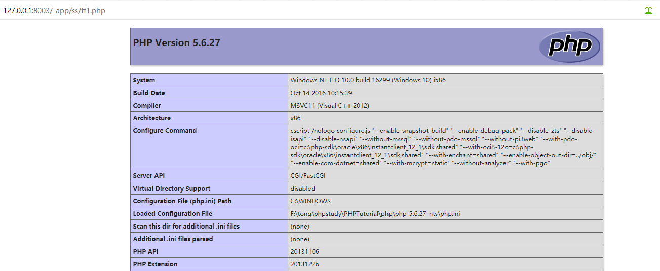Click the (none) value in the Scan this dir row

click(300, 227)
